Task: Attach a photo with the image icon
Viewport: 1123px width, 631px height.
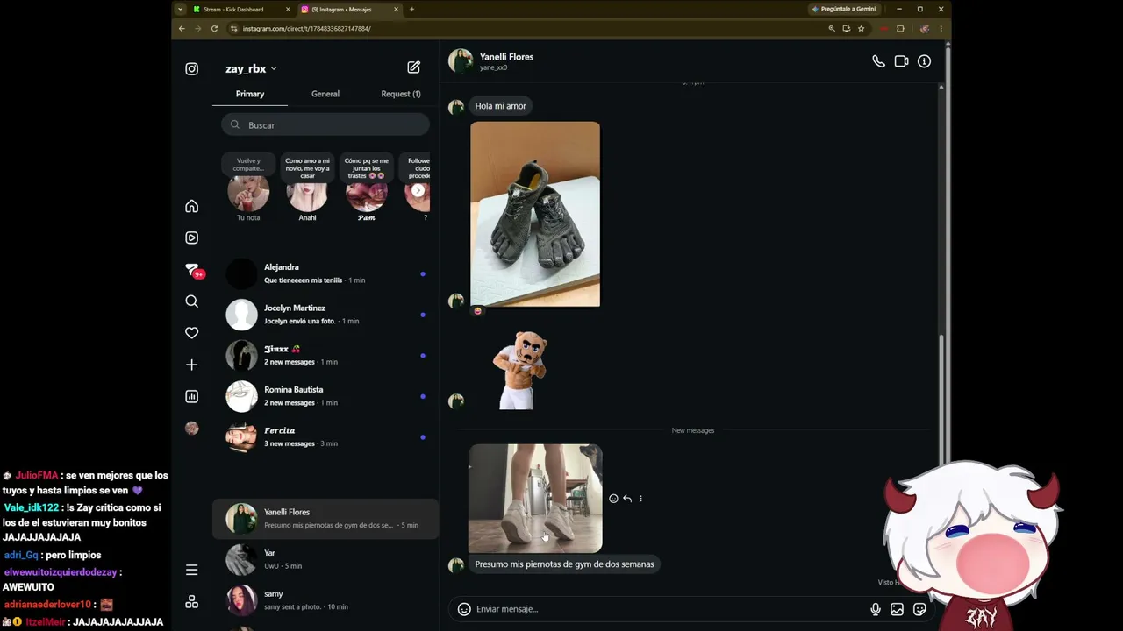Action: point(897,609)
